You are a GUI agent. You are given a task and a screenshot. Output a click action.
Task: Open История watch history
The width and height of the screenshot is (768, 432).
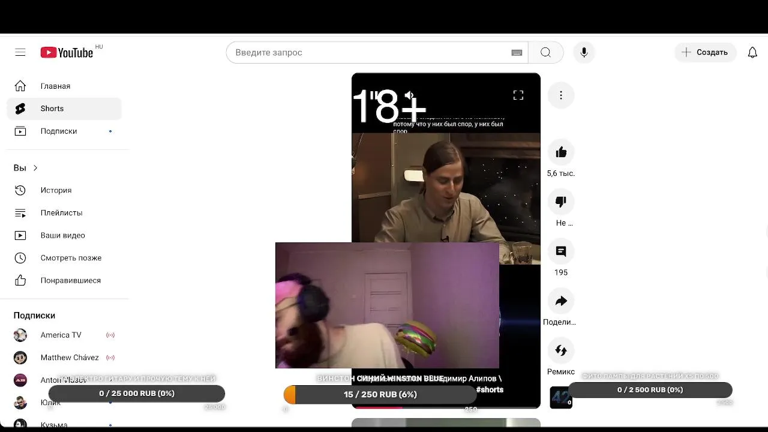coord(64,190)
